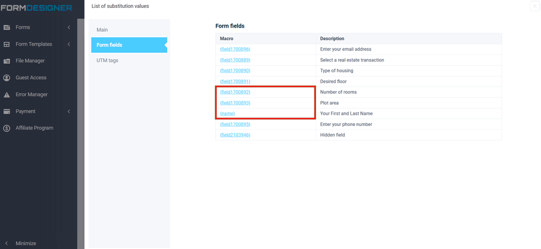Click the {field2103946} hidden field macro
The height and width of the screenshot is (249, 541).
235,135
